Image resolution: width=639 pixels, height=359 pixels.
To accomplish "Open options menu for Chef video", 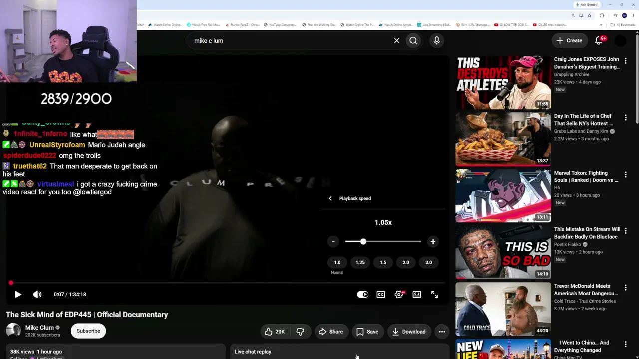I will point(626,118).
